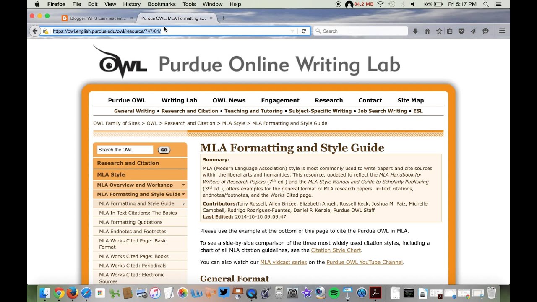The height and width of the screenshot is (302, 537).
Task: Open iMovie star icon in dock
Action: tap(307, 292)
